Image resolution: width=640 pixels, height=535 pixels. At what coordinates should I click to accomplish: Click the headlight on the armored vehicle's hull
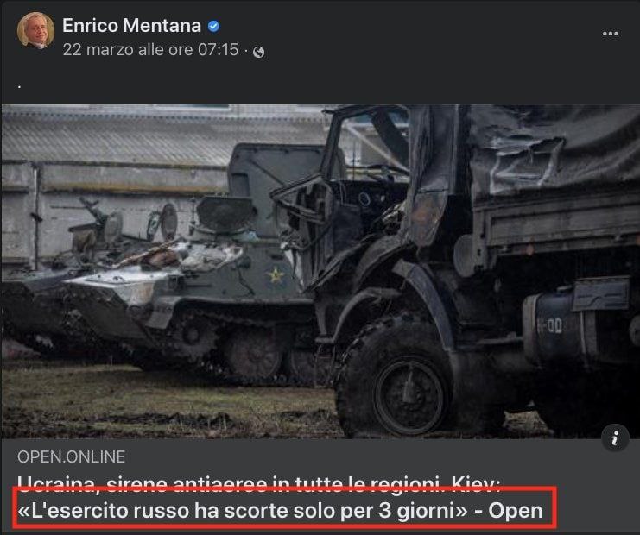(168, 222)
